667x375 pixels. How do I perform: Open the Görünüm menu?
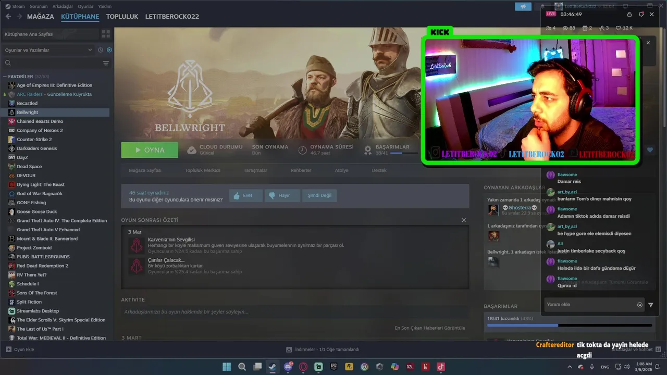click(39, 6)
